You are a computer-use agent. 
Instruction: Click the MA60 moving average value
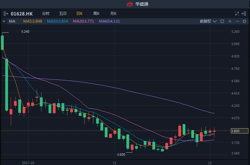tap(109, 21)
